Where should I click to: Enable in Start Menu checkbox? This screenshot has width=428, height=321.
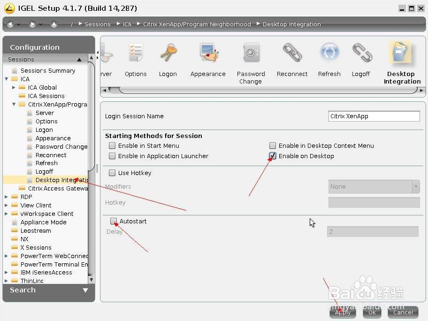112,145
